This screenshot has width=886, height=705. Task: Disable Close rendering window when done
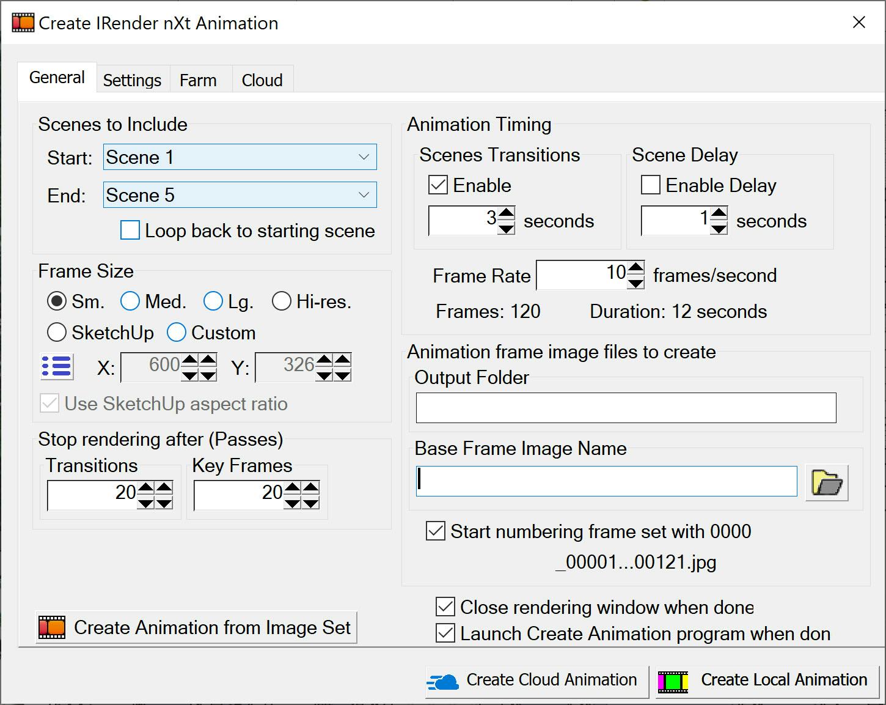(x=444, y=607)
